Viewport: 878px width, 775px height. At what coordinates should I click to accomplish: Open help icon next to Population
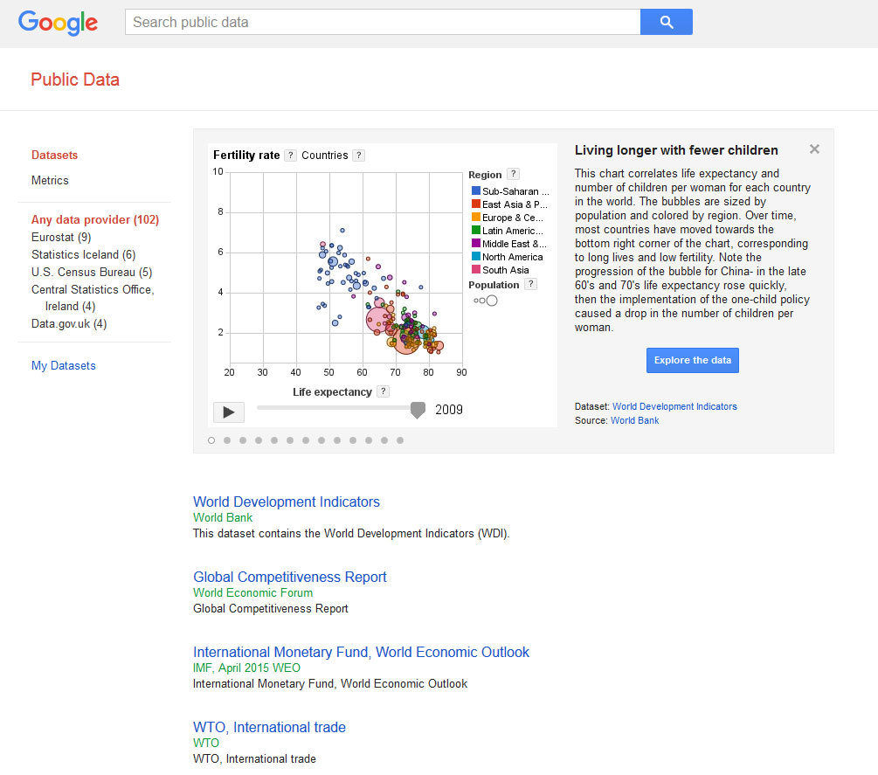pos(531,284)
